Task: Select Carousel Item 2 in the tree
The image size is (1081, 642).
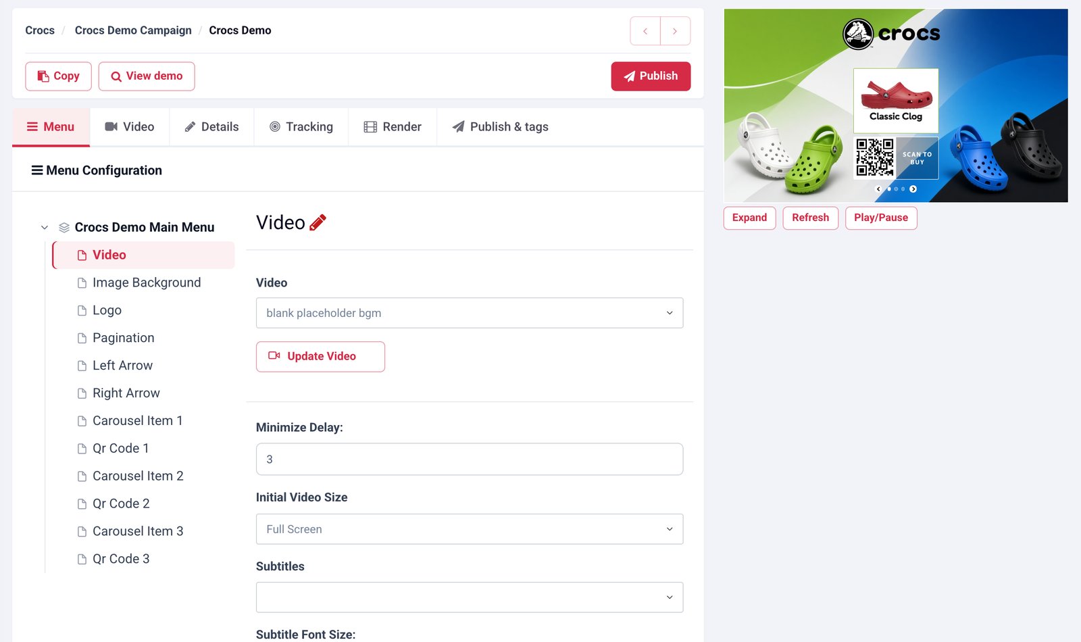Action: tap(138, 477)
